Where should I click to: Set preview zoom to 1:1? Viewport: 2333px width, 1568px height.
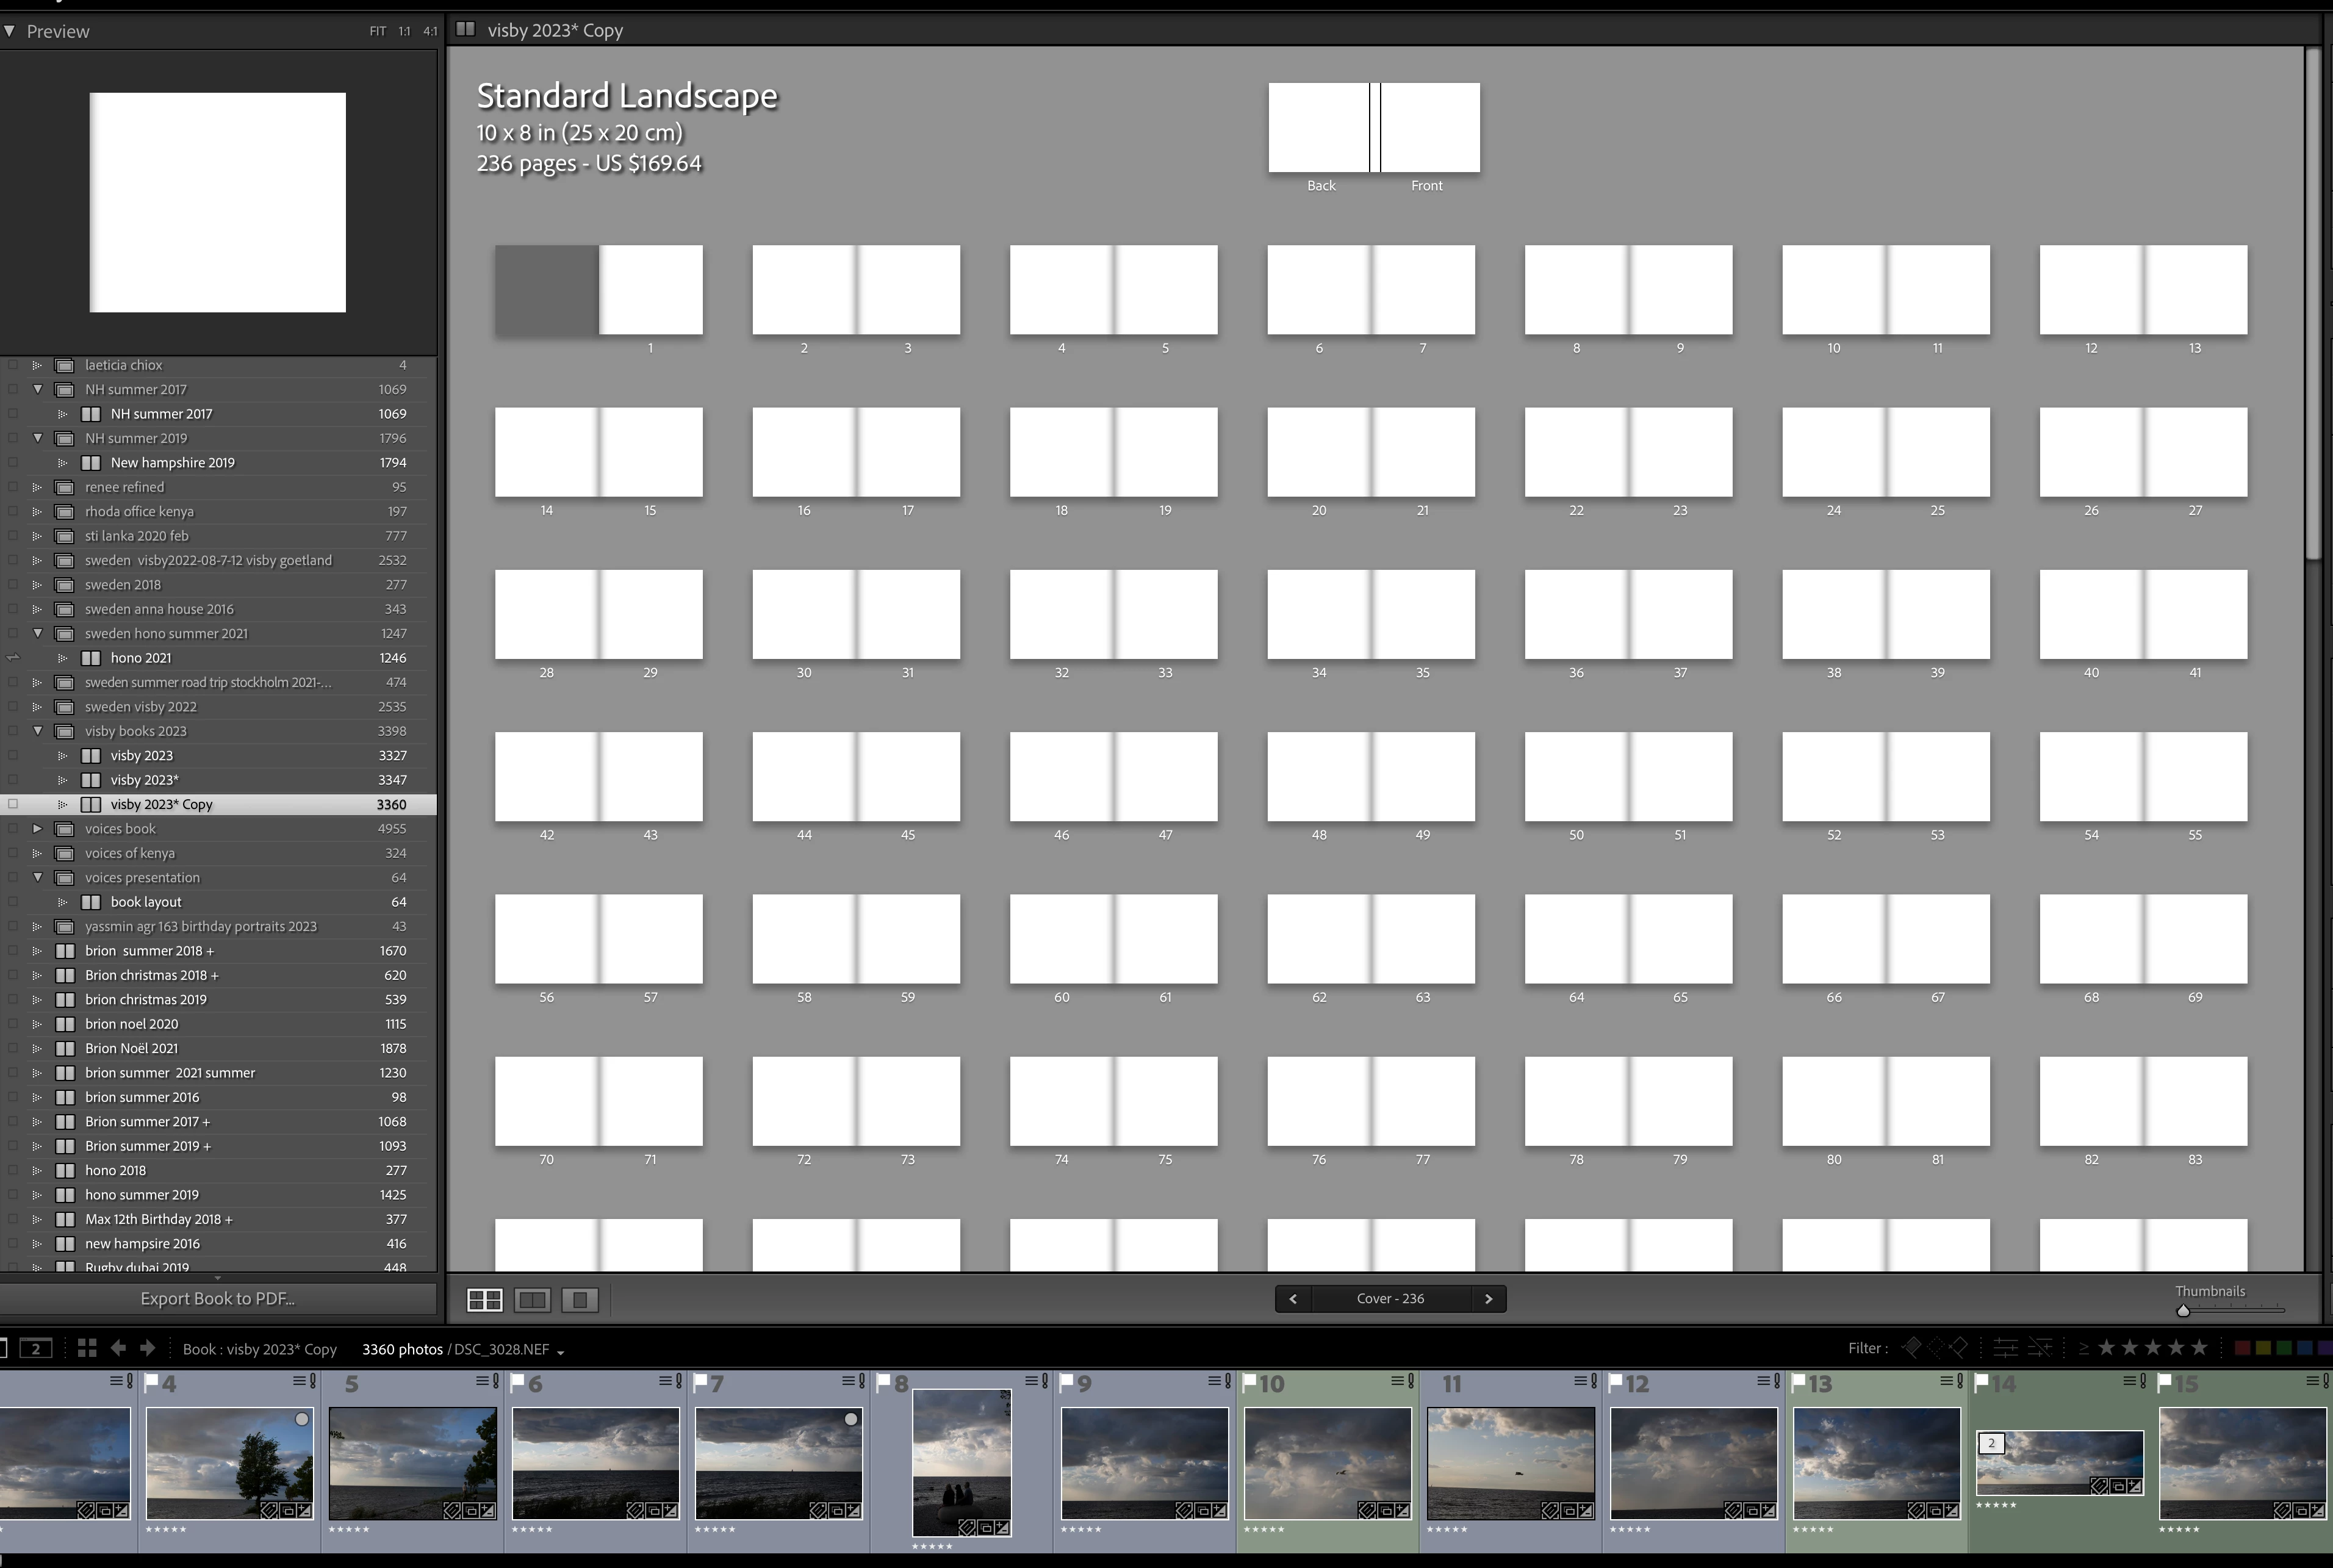404,31
